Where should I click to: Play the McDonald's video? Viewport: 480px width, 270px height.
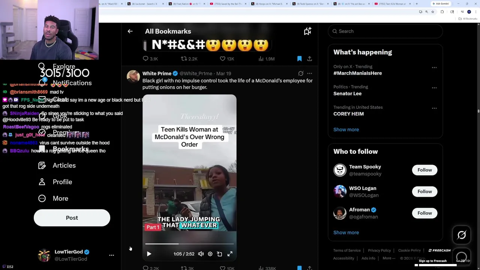coord(149,254)
